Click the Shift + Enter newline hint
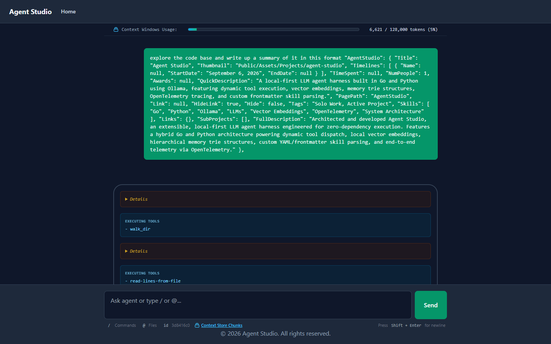The width and height of the screenshot is (551, 344). coord(412,325)
